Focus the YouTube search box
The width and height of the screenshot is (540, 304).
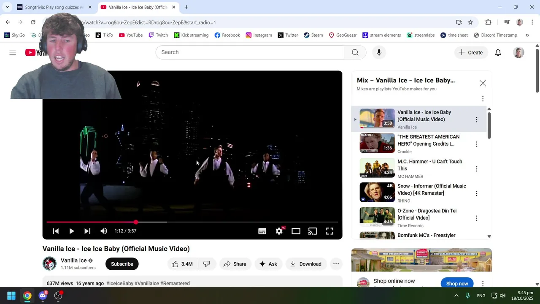tap(250, 52)
